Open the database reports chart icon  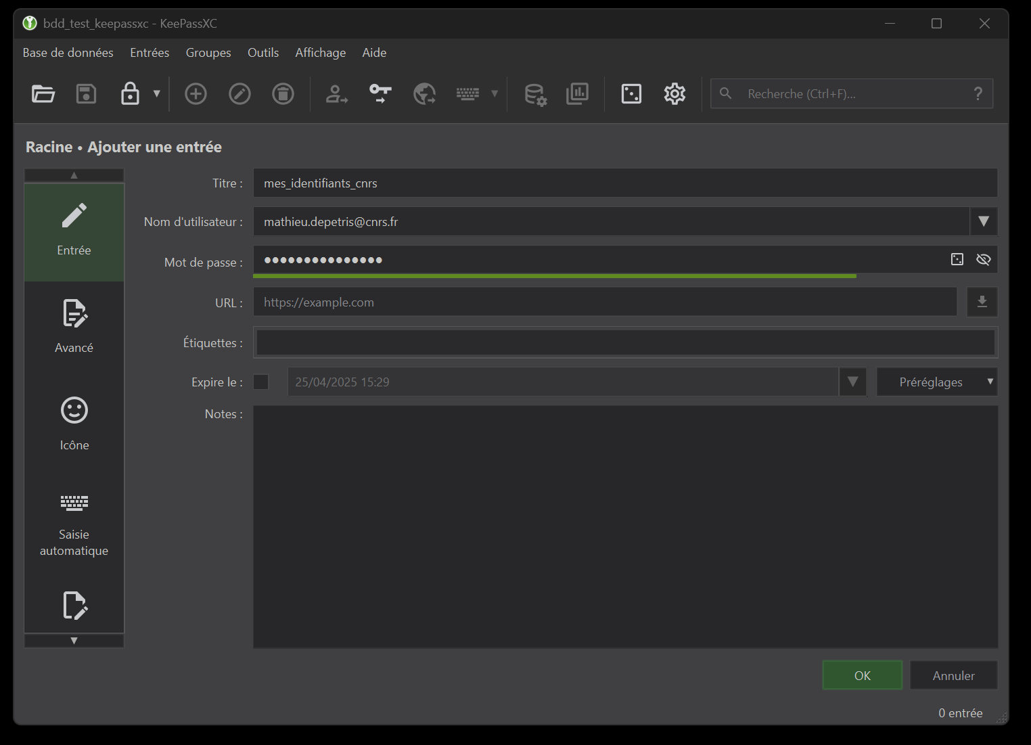(577, 93)
